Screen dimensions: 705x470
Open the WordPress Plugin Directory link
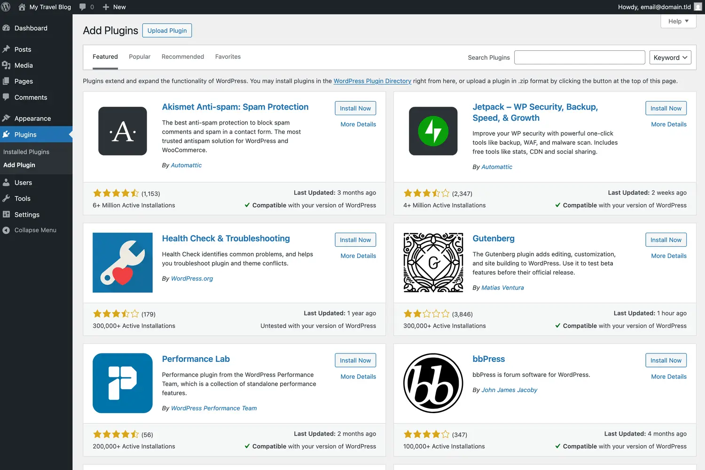[x=372, y=81]
